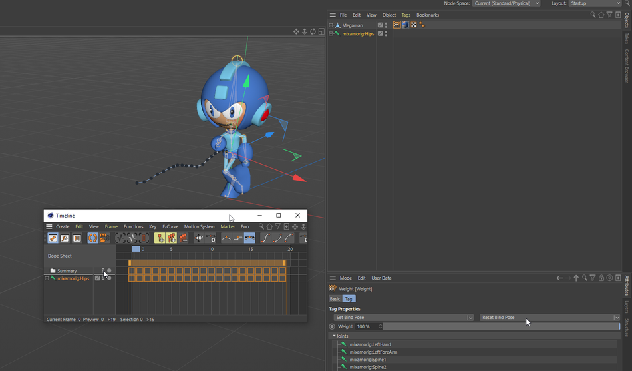The width and height of the screenshot is (632, 371).
Task: Toggle mixamorig:Hips enable checkbox in Object Manager
Action: click(380, 33)
